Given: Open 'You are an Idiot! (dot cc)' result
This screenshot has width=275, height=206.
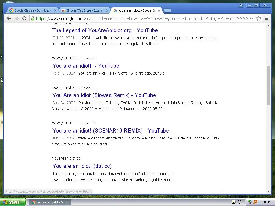Looking at the screenshot, I should pyautogui.click(x=82, y=166).
